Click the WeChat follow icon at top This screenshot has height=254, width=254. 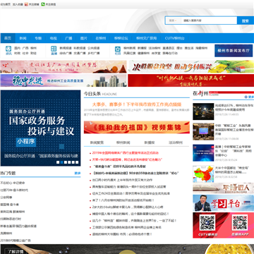[42, 4]
